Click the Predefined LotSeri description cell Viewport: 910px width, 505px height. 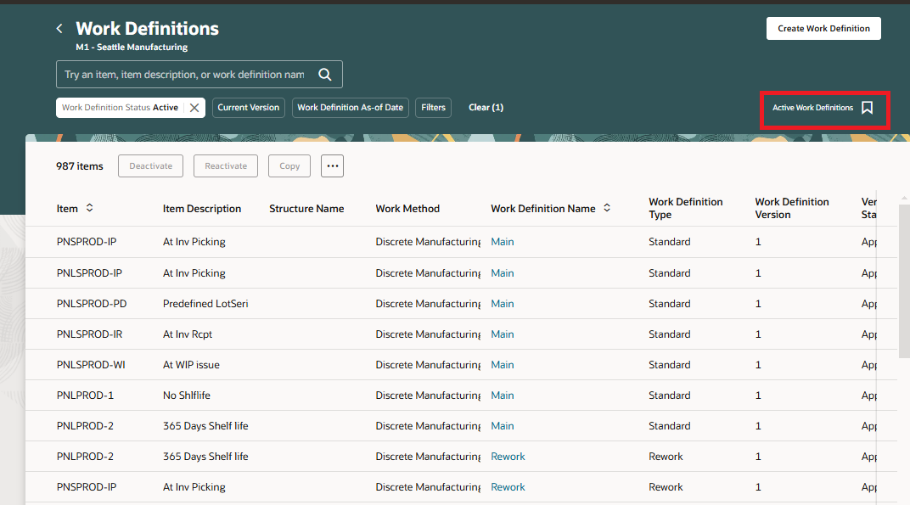pos(205,304)
